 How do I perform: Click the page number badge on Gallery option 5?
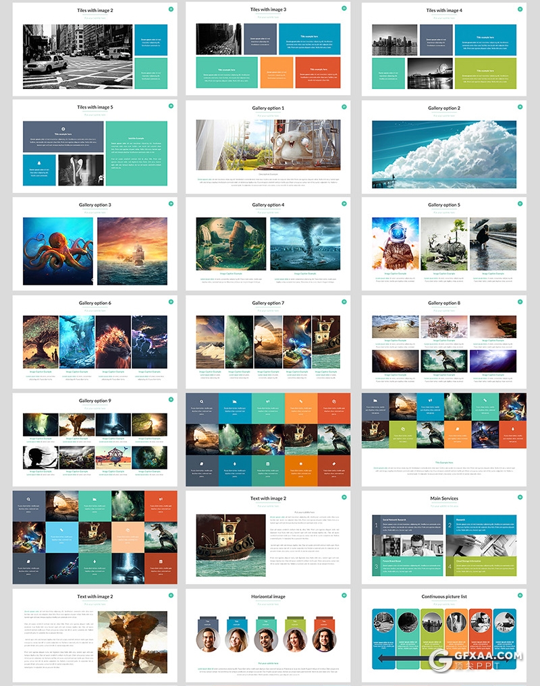click(520, 204)
